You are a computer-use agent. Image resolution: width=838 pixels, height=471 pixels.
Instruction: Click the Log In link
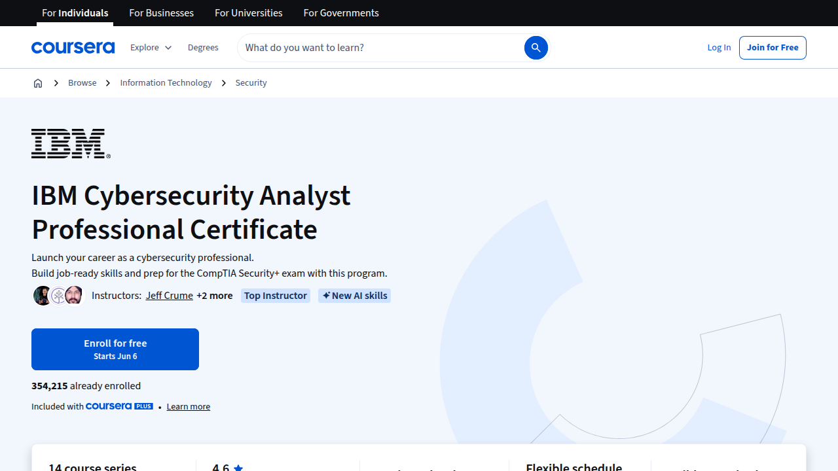[x=719, y=48]
